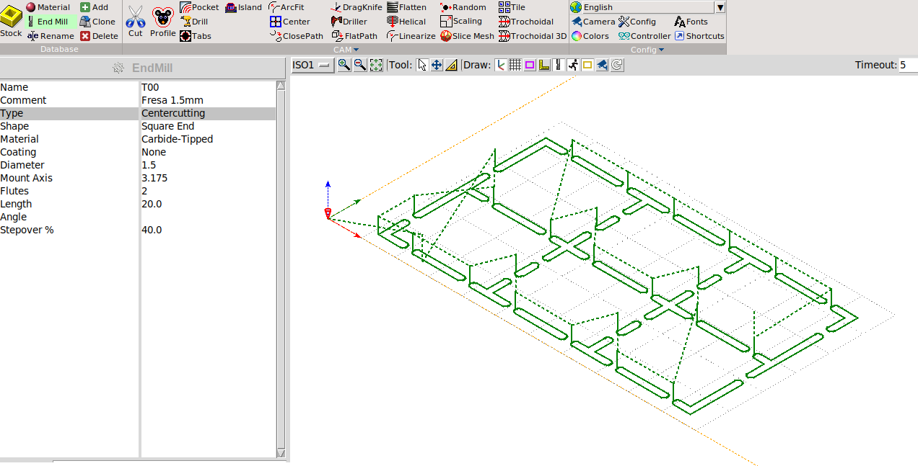Toggle grid drawing in canvas
918x466 pixels.
click(515, 65)
